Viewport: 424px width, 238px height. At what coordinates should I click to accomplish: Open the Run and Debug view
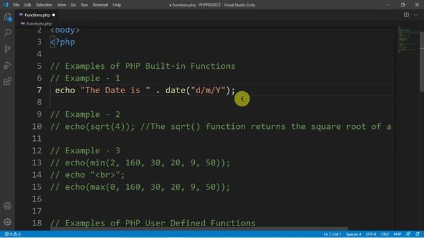(x=7, y=65)
